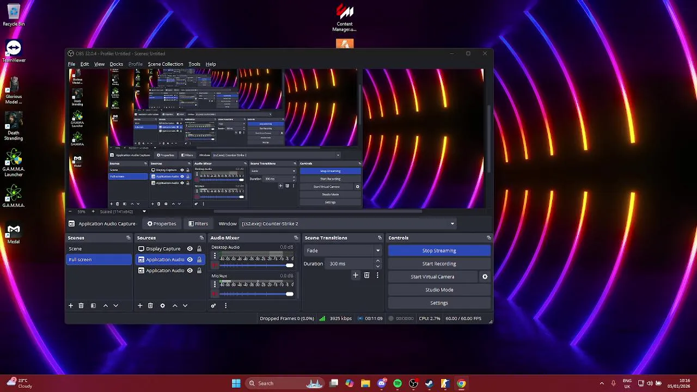Open the Help menu
Screen dimensions: 697x392
coord(211,64)
